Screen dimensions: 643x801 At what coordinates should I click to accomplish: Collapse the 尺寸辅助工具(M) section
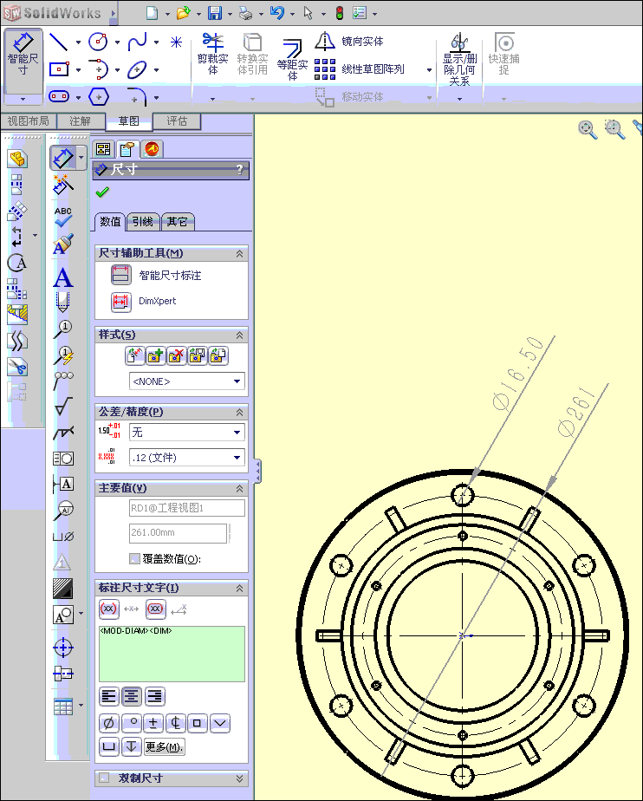click(239, 253)
